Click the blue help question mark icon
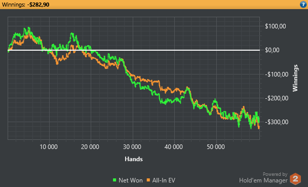Screen dimensions: 308x187 pos(303,5)
